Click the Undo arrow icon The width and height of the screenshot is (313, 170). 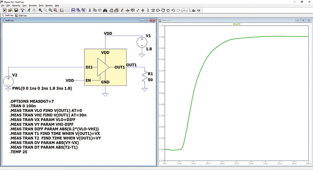click(173, 10)
